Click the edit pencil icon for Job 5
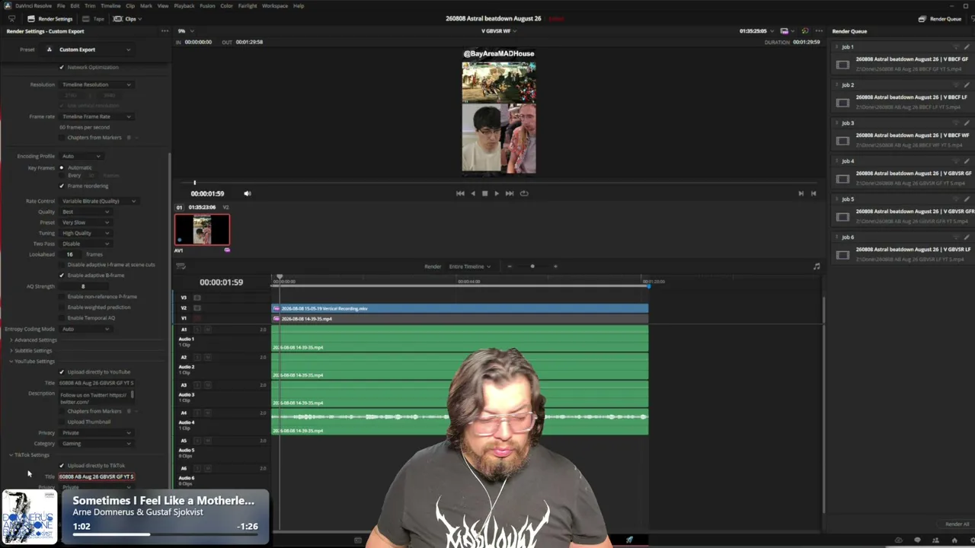The height and width of the screenshot is (548, 975). pyautogui.click(x=967, y=199)
